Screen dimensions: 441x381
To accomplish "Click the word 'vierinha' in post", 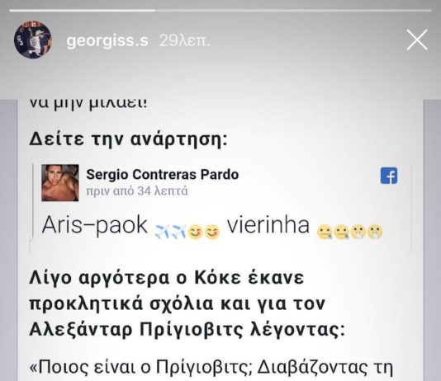I will coord(268,225).
